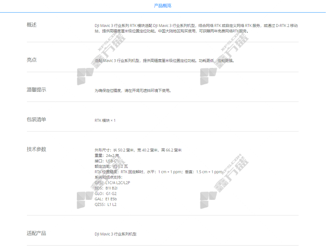Click the interface line '接口：USB-C'
Viewport: 326px width, 246px height.
106,161
